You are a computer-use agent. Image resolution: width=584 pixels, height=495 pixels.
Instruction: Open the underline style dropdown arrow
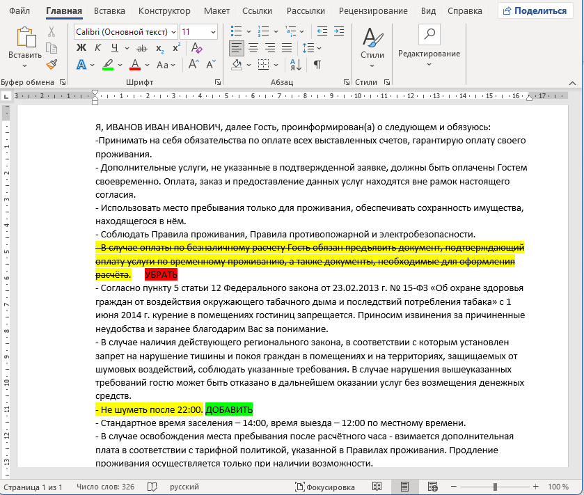pos(127,49)
